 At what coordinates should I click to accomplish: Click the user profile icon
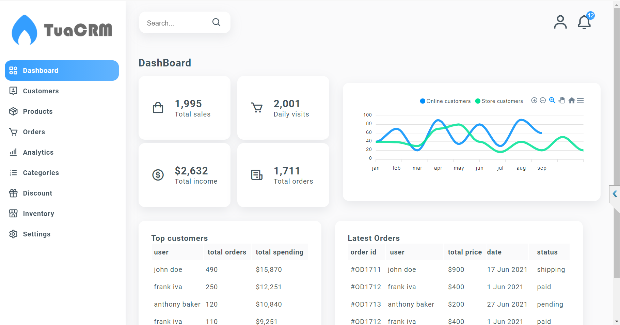pyautogui.click(x=560, y=22)
